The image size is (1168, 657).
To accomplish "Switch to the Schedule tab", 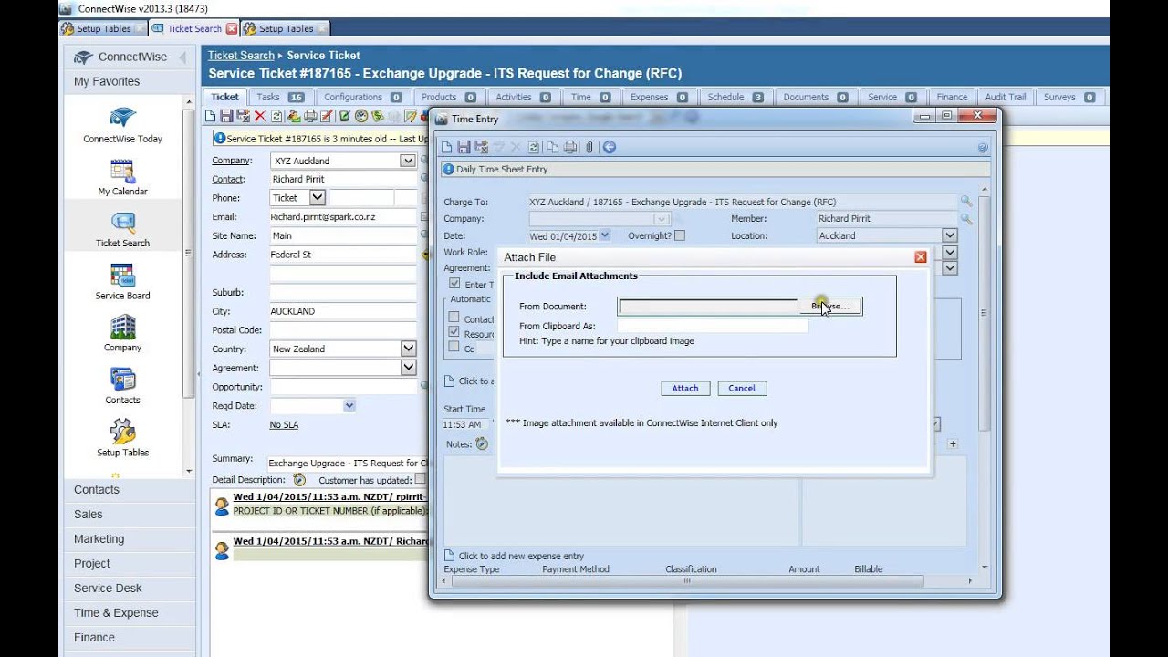I will click(x=735, y=97).
